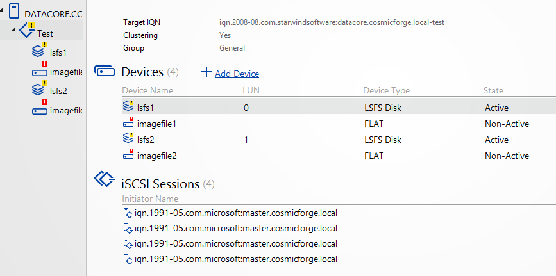Sort by Device Type column header

[386, 90]
